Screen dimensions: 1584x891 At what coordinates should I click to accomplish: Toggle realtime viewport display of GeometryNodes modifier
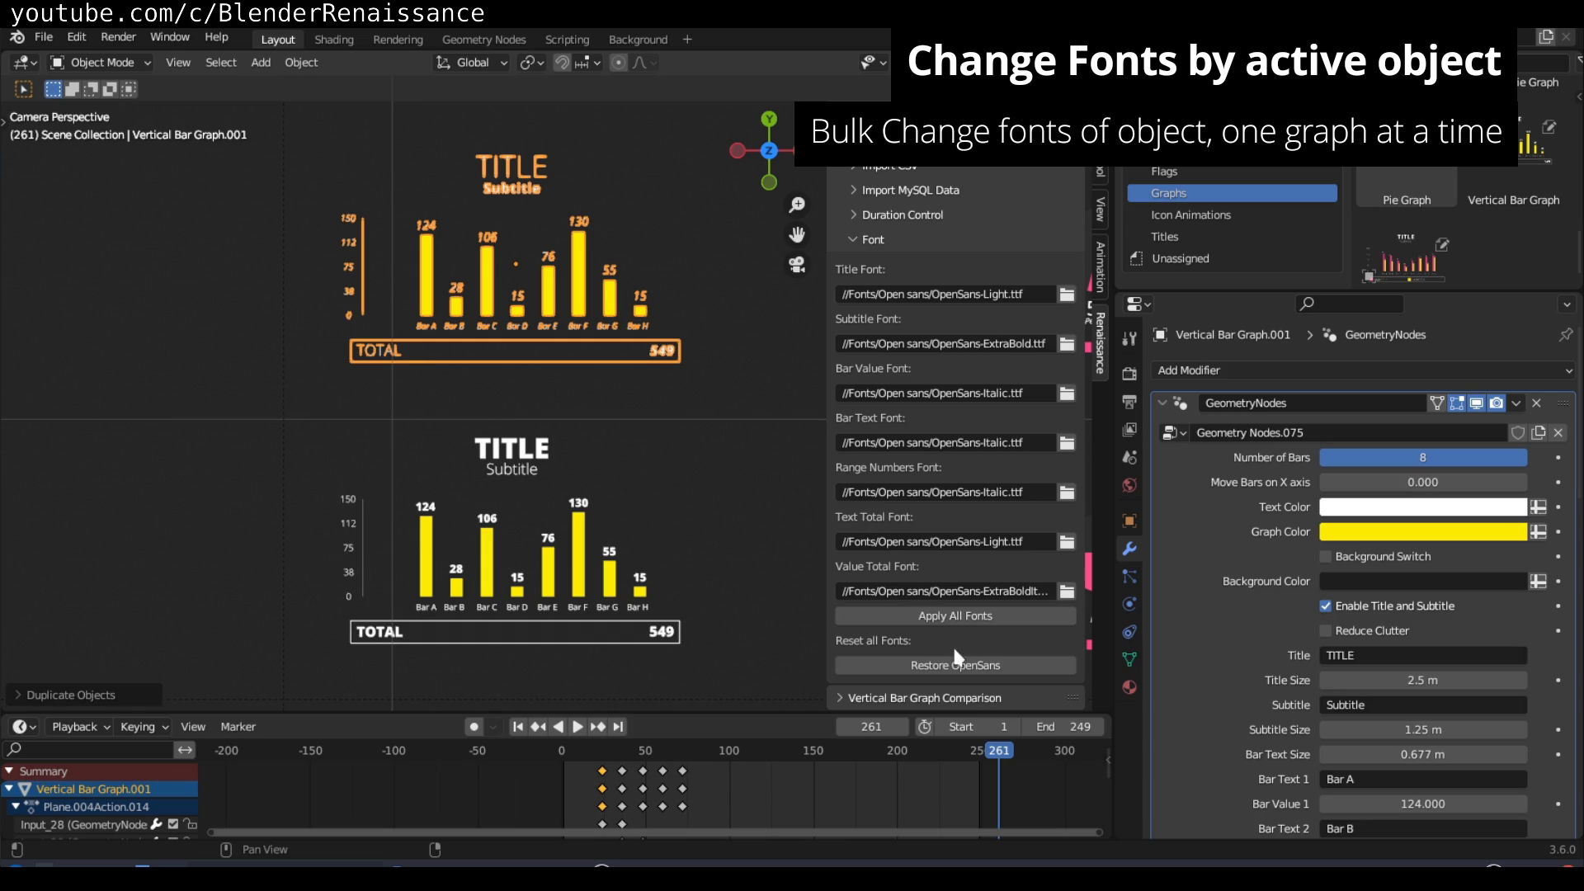point(1476,403)
